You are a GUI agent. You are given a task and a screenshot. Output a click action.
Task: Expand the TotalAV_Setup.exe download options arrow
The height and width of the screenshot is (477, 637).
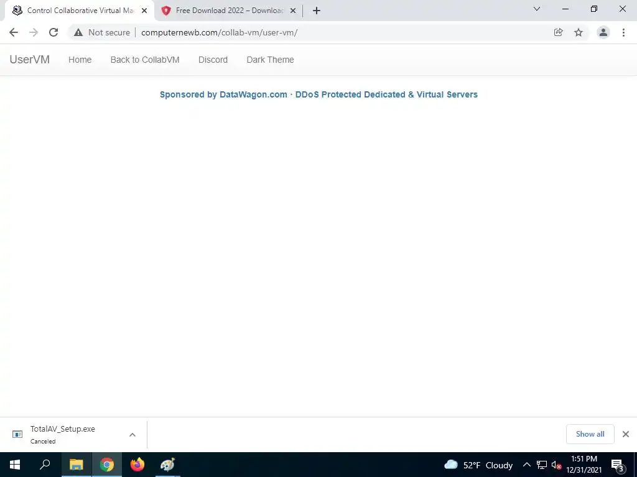133,434
